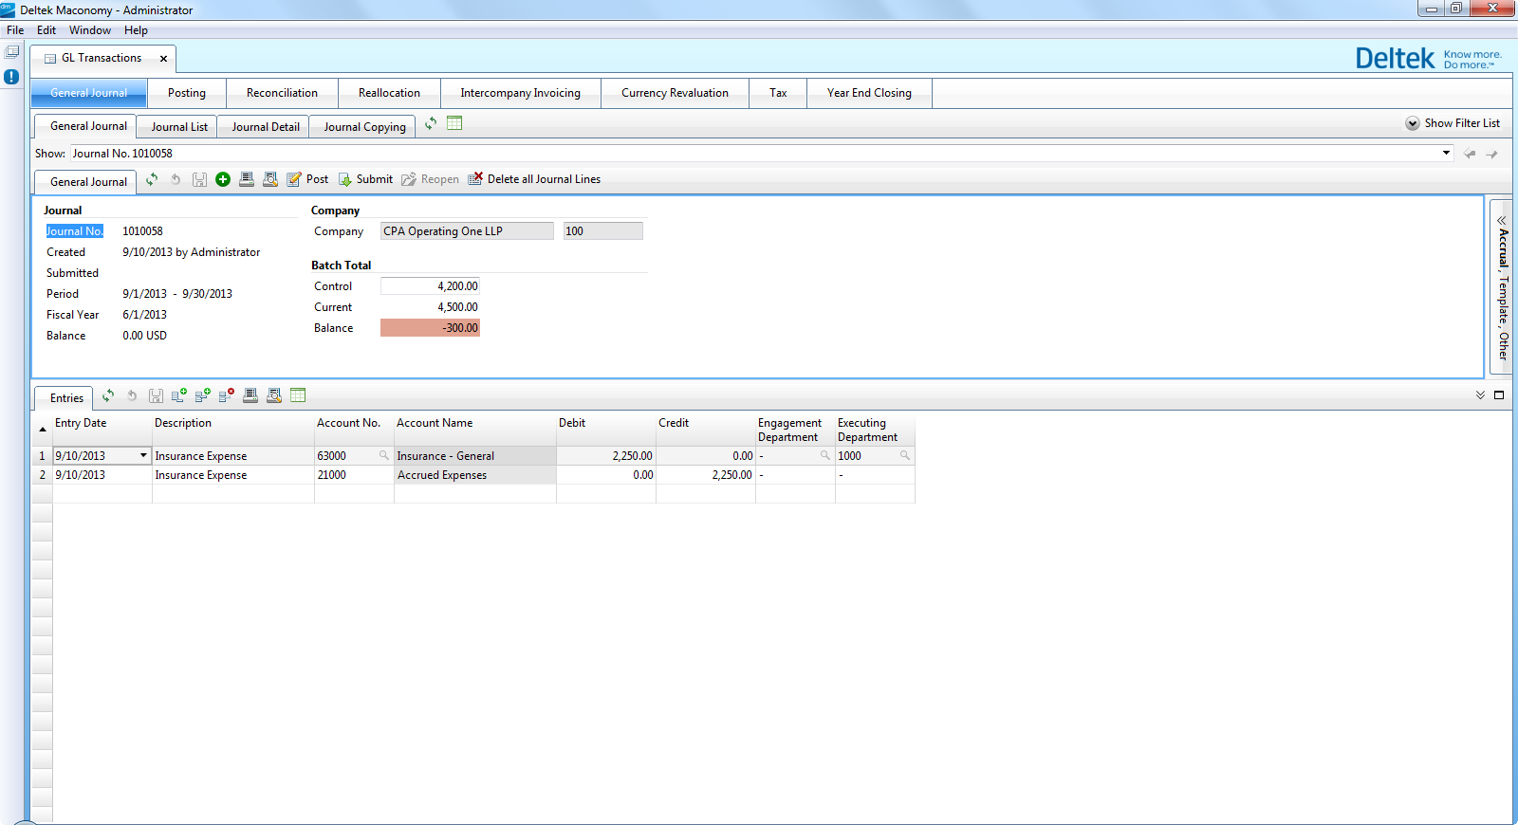1518x825 pixels.
Task: Click print preview icon in the General Journal toolbar
Action: [x=270, y=179]
